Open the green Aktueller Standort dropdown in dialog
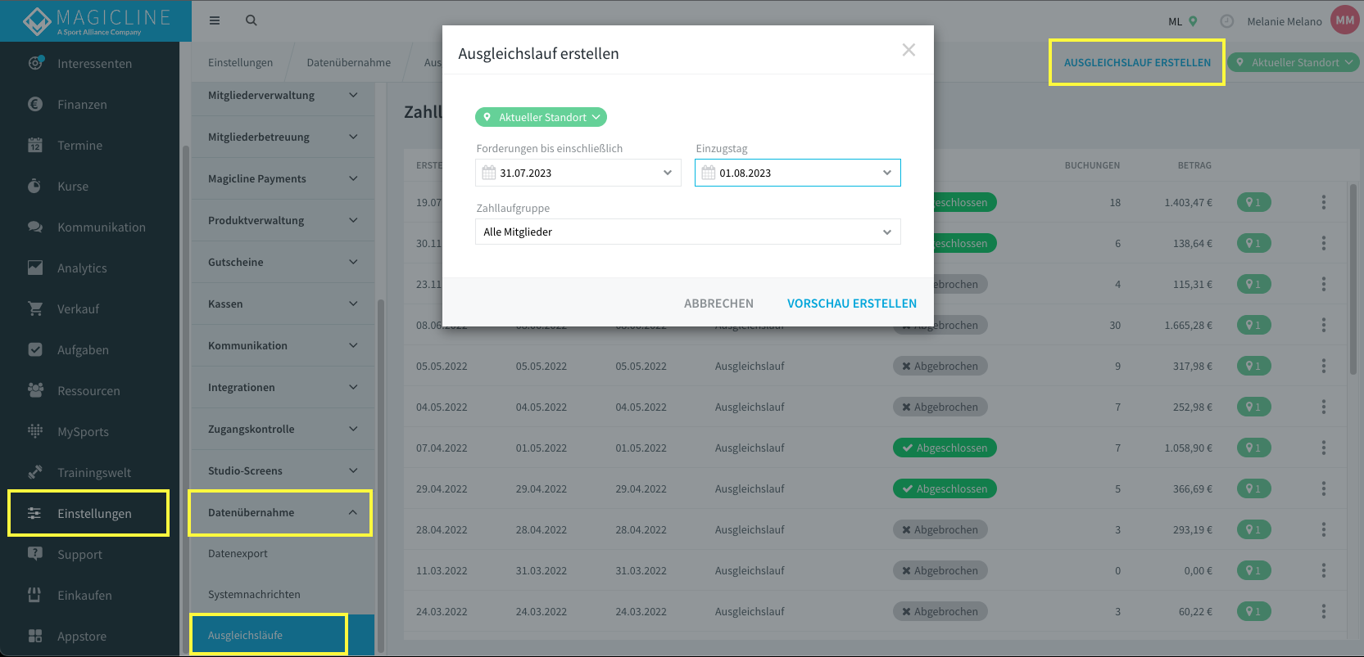 point(541,117)
